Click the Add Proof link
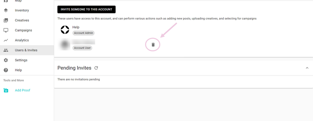Image resolution: width=313 pixels, height=121 pixels. point(23,90)
